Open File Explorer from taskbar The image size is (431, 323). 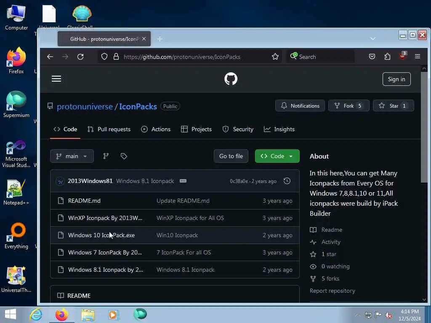(88, 315)
